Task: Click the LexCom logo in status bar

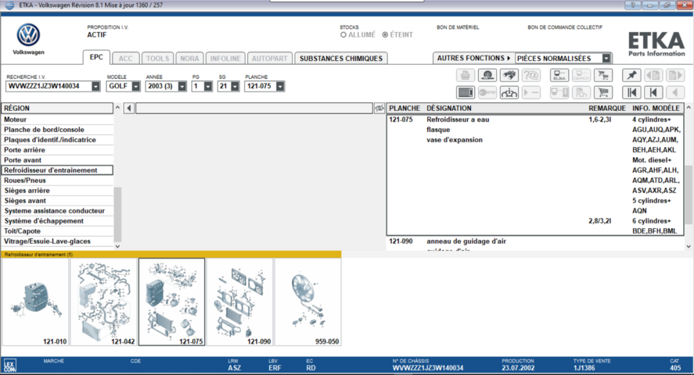Action: (x=9, y=366)
